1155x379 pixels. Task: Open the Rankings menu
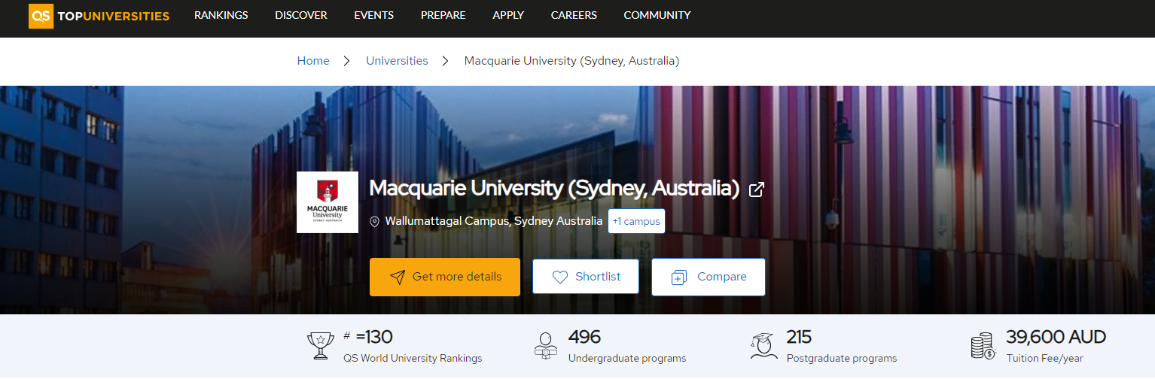coord(221,15)
